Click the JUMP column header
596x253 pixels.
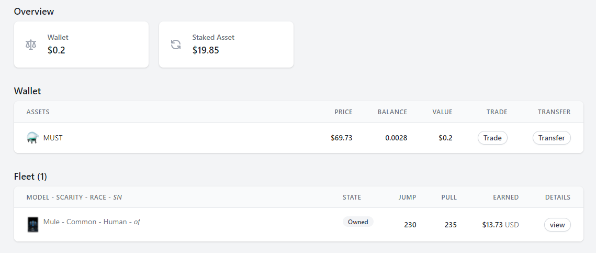point(407,197)
